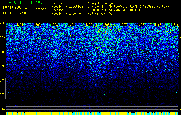Click the 0.7 frequency axis label
The width and height of the screenshot is (181, 115).
coord(2,95)
